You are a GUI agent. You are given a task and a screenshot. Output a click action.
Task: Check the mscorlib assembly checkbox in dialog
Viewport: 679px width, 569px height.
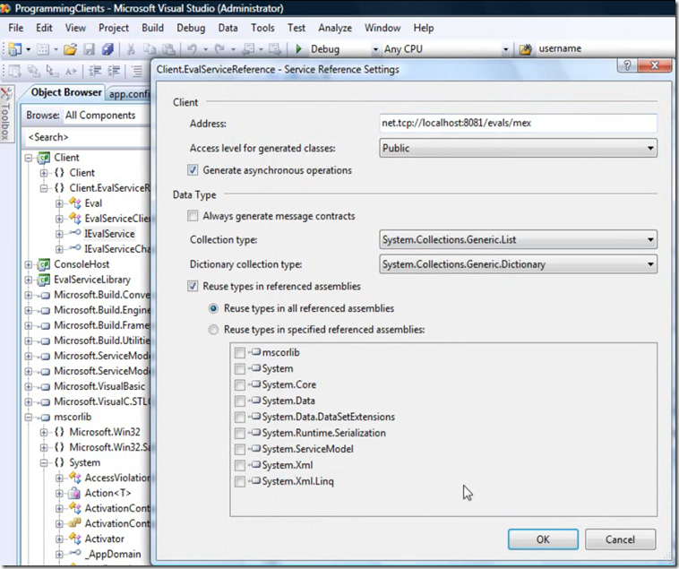pos(240,353)
